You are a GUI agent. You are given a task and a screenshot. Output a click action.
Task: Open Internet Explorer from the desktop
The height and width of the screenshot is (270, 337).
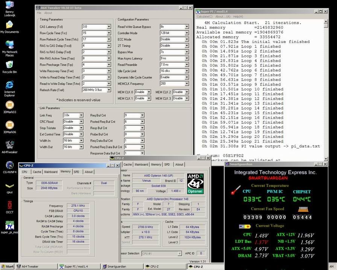tap(9, 85)
